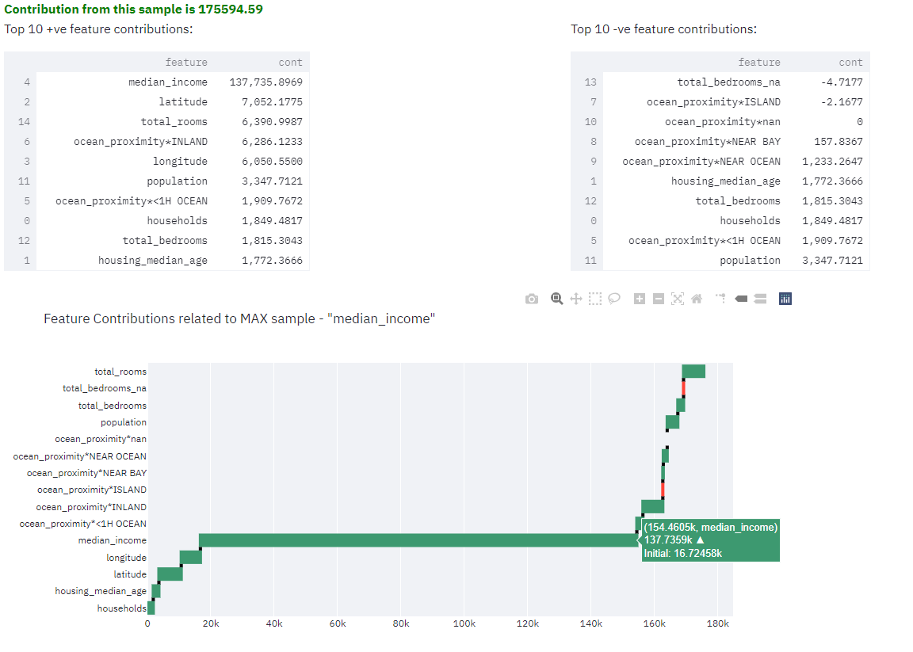Viewport: 913px width, 652px height.
Task: Click the 'cont' header in positive table
Action: pyautogui.click(x=290, y=63)
